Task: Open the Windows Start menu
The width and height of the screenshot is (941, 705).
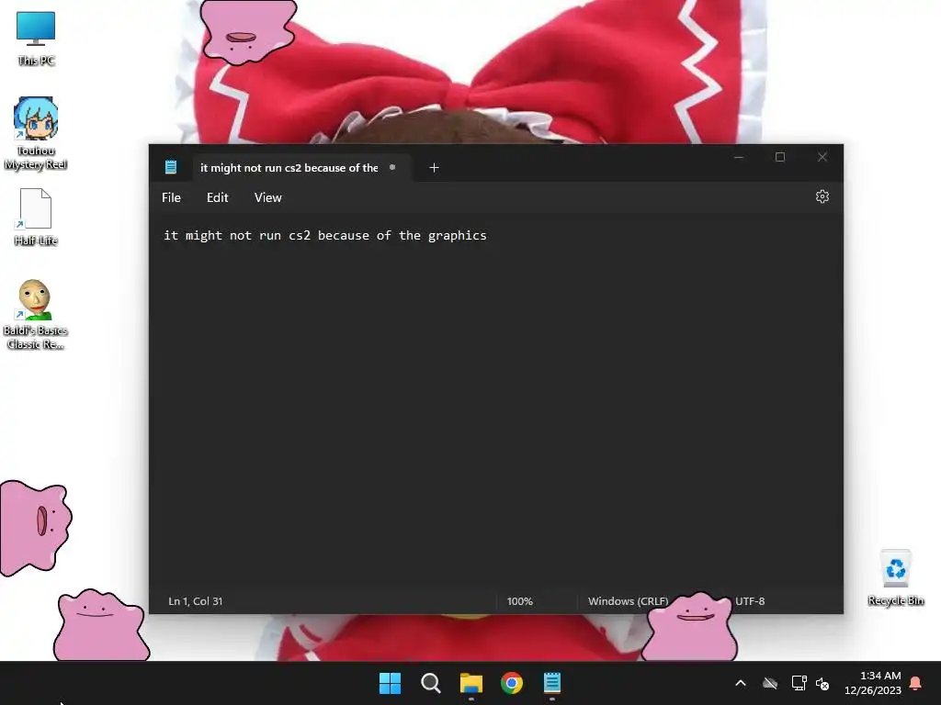Action: (390, 683)
